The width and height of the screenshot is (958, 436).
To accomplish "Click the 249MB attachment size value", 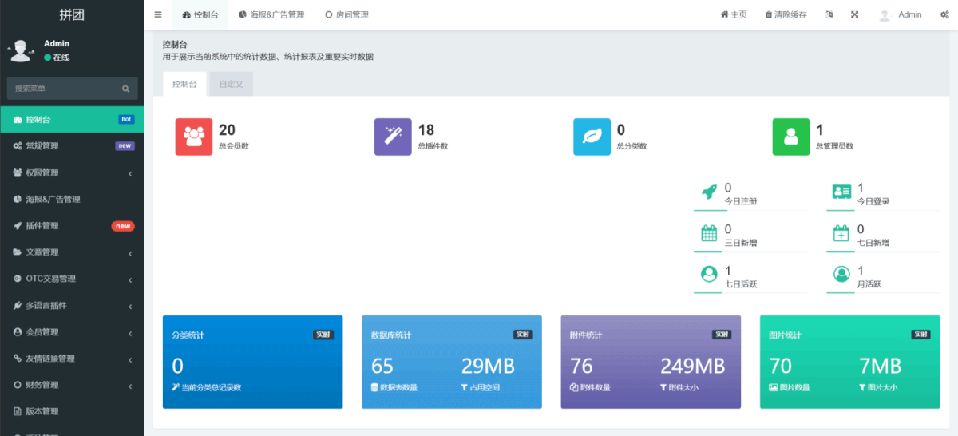I will point(692,366).
